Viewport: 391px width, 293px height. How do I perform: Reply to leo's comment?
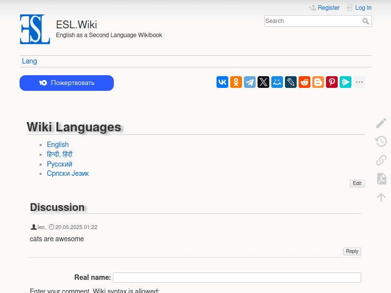(352, 251)
